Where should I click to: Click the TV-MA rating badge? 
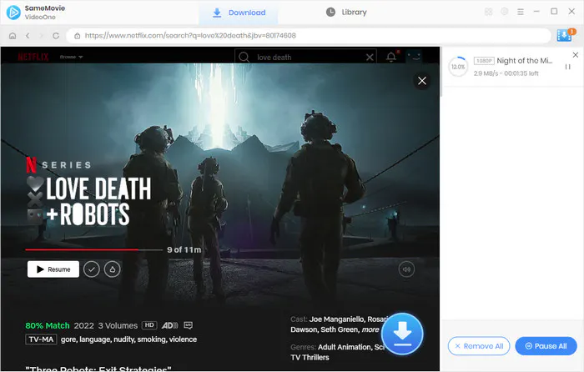[42, 339]
